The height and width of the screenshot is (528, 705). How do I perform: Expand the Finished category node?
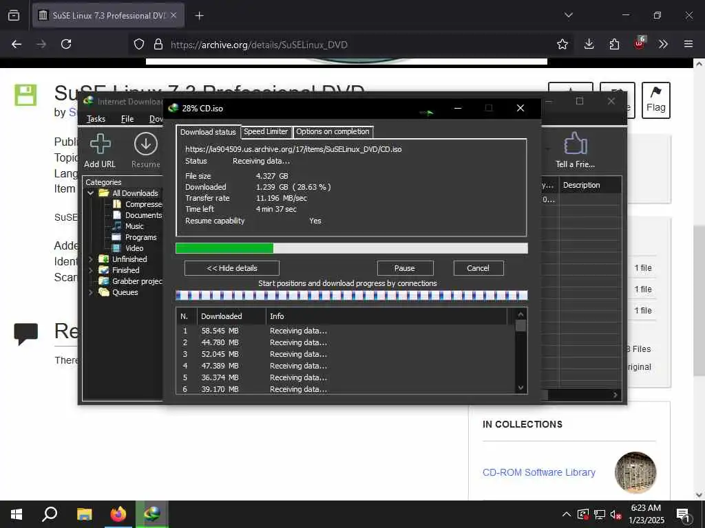[91, 270]
